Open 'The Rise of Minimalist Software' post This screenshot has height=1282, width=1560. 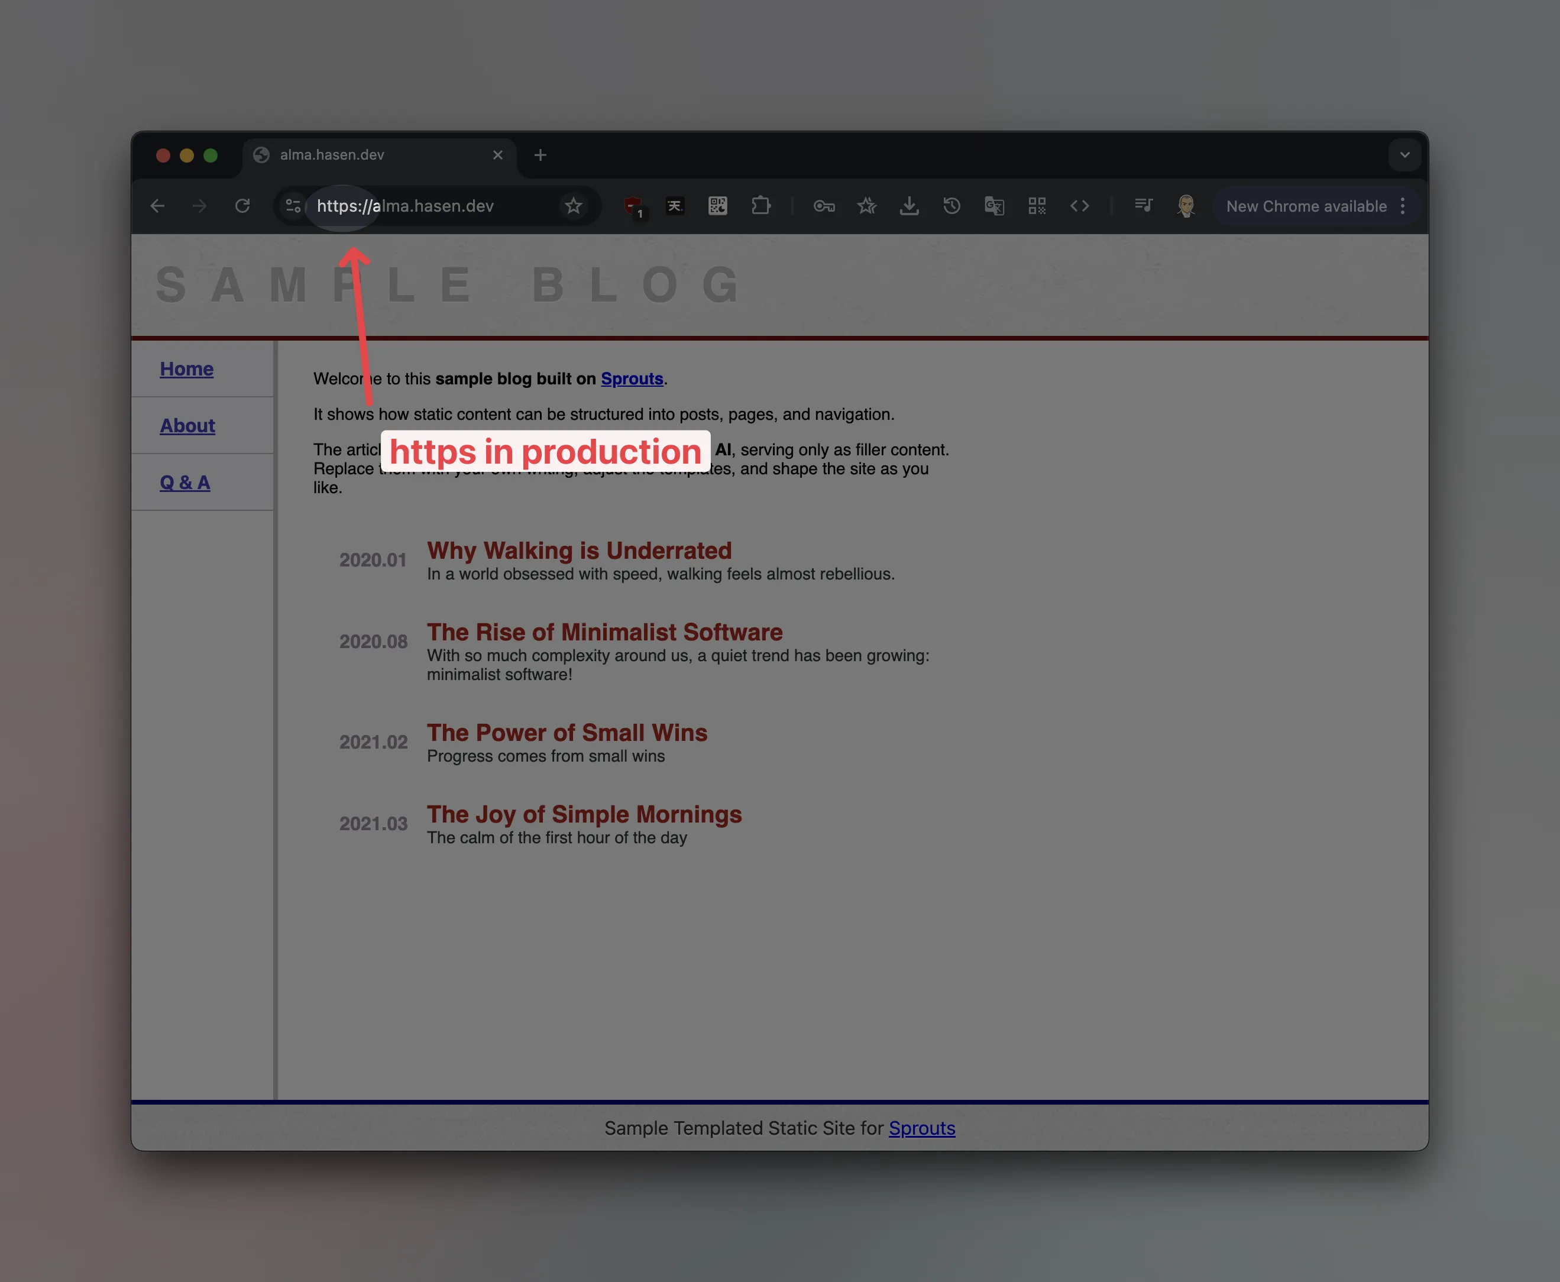[604, 632]
